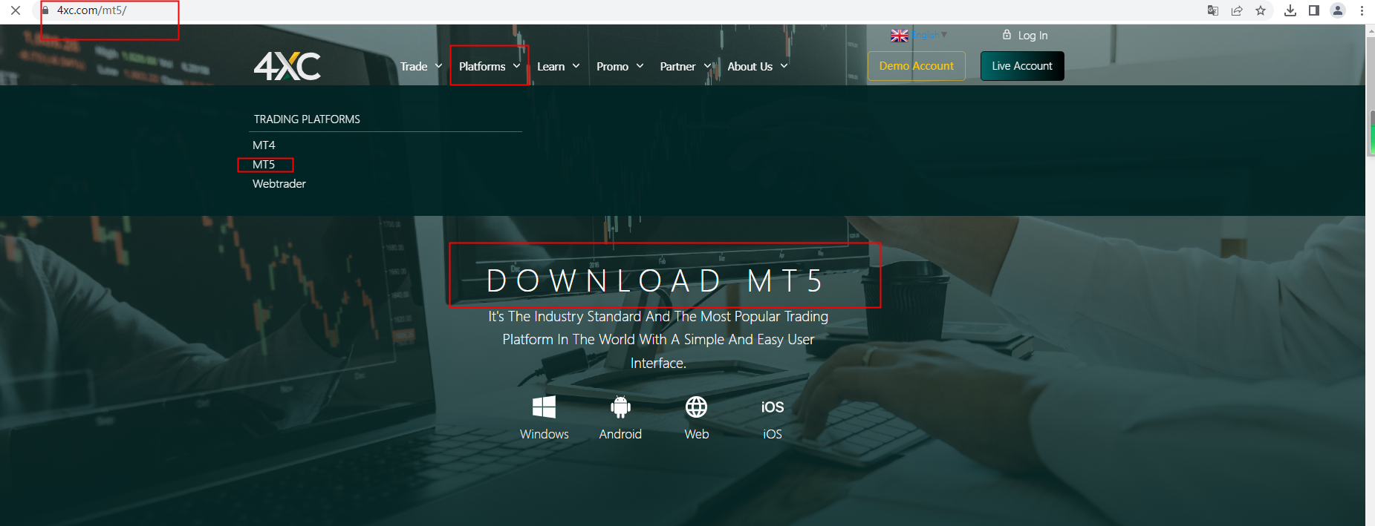Open the Web globe icon

[x=696, y=407]
